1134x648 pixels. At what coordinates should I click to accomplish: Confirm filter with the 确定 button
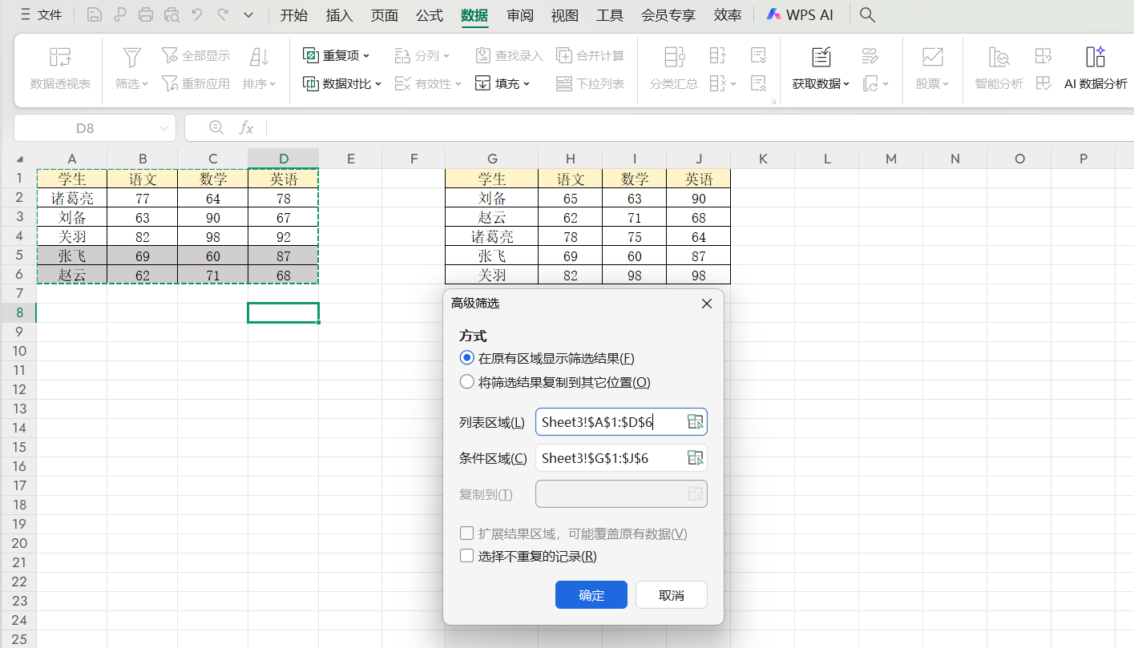point(591,594)
